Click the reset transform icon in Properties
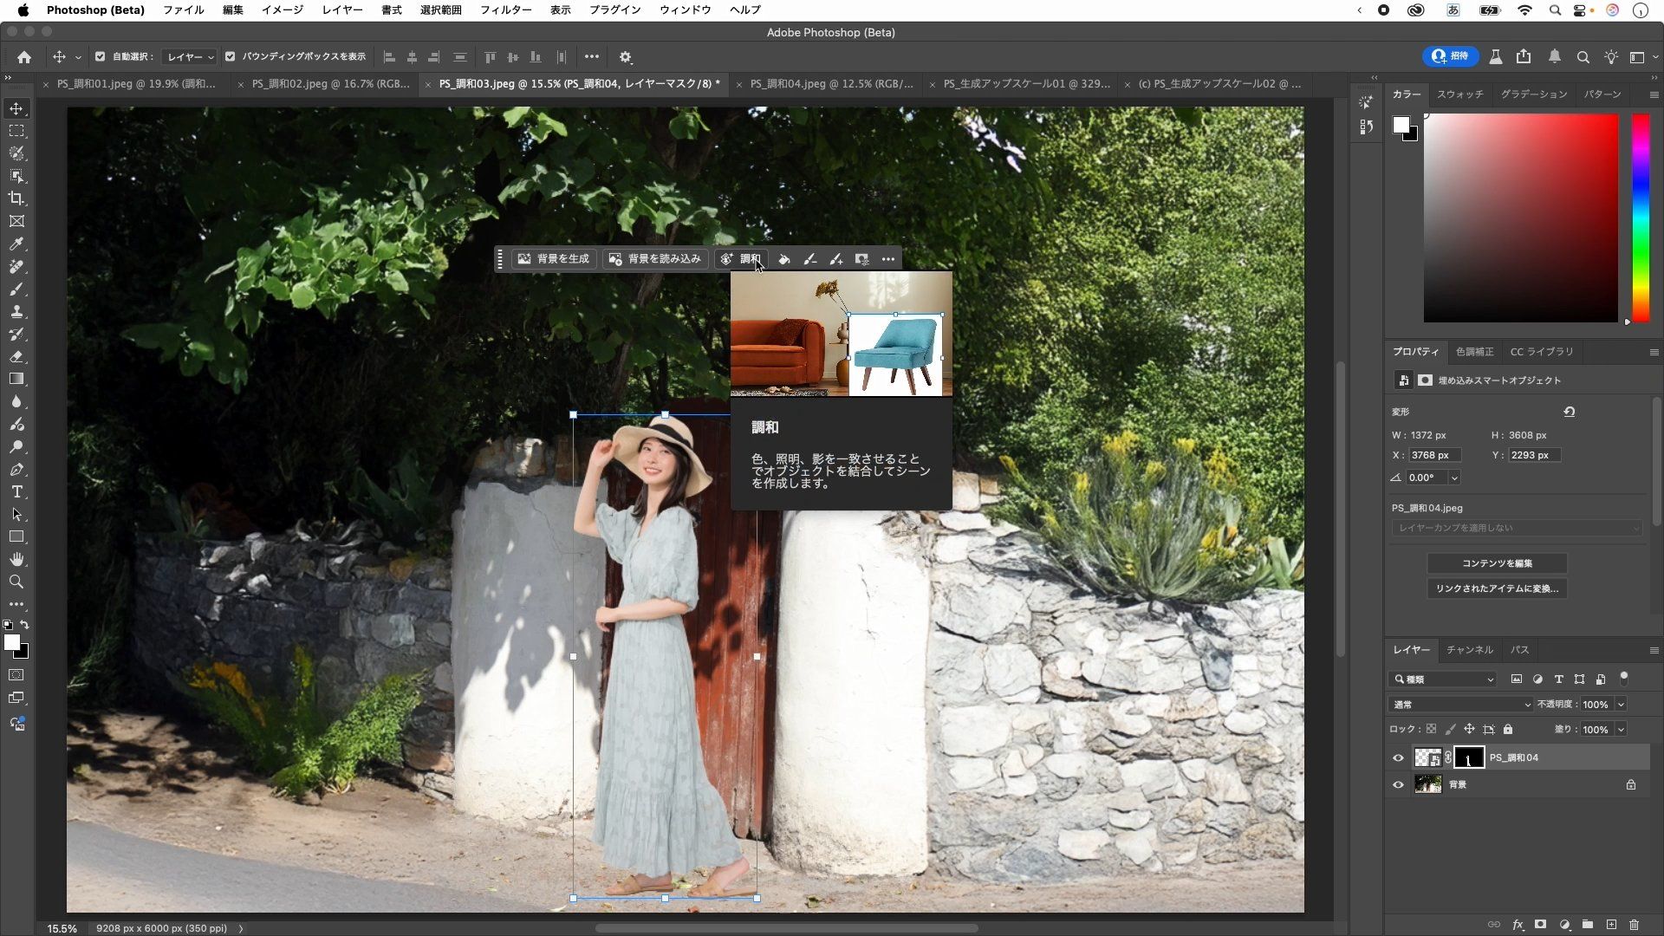1664x936 pixels. click(1569, 412)
